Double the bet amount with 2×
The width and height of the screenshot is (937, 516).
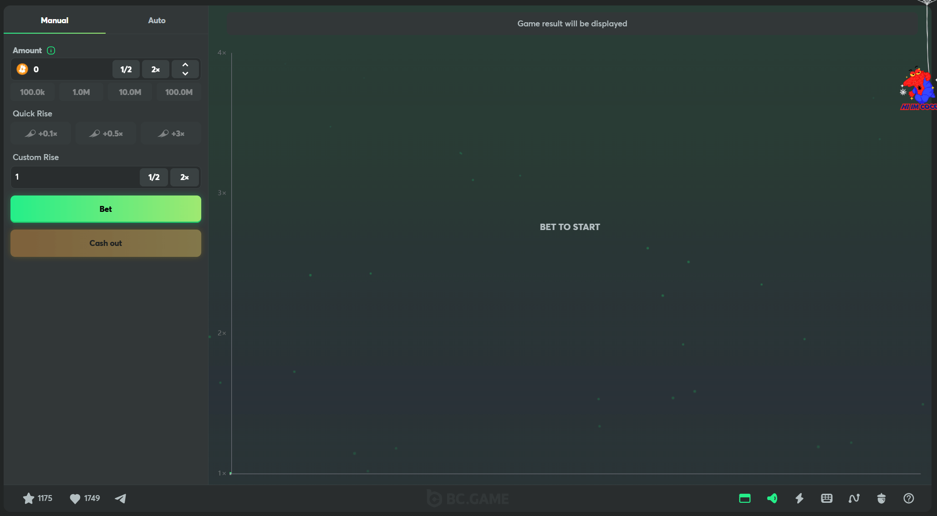(x=156, y=69)
